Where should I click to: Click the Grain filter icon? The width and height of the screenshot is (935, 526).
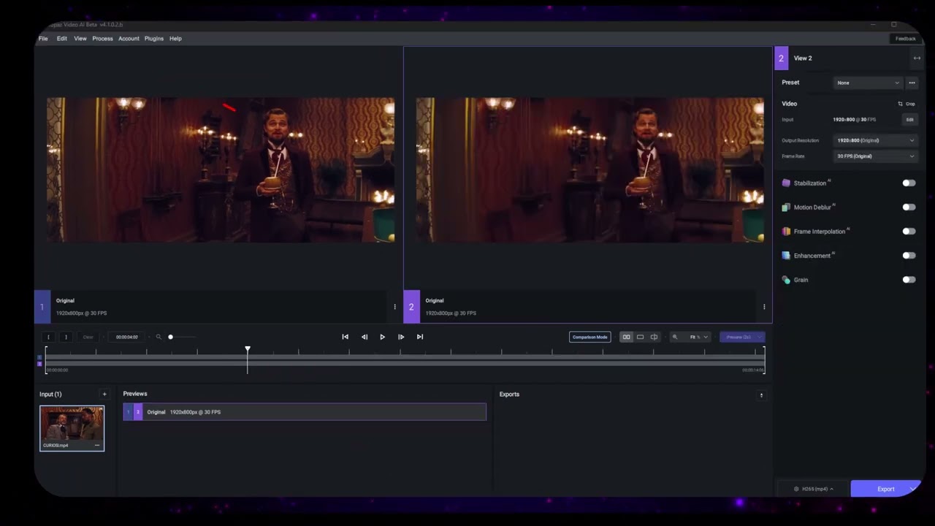(786, 280)
